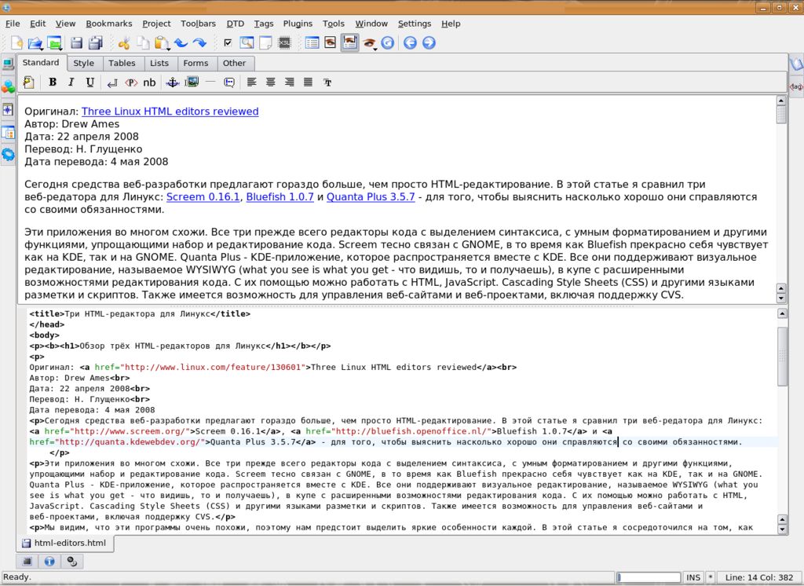Open the Quanta Plus 3.5.7 link

[371, 197]
